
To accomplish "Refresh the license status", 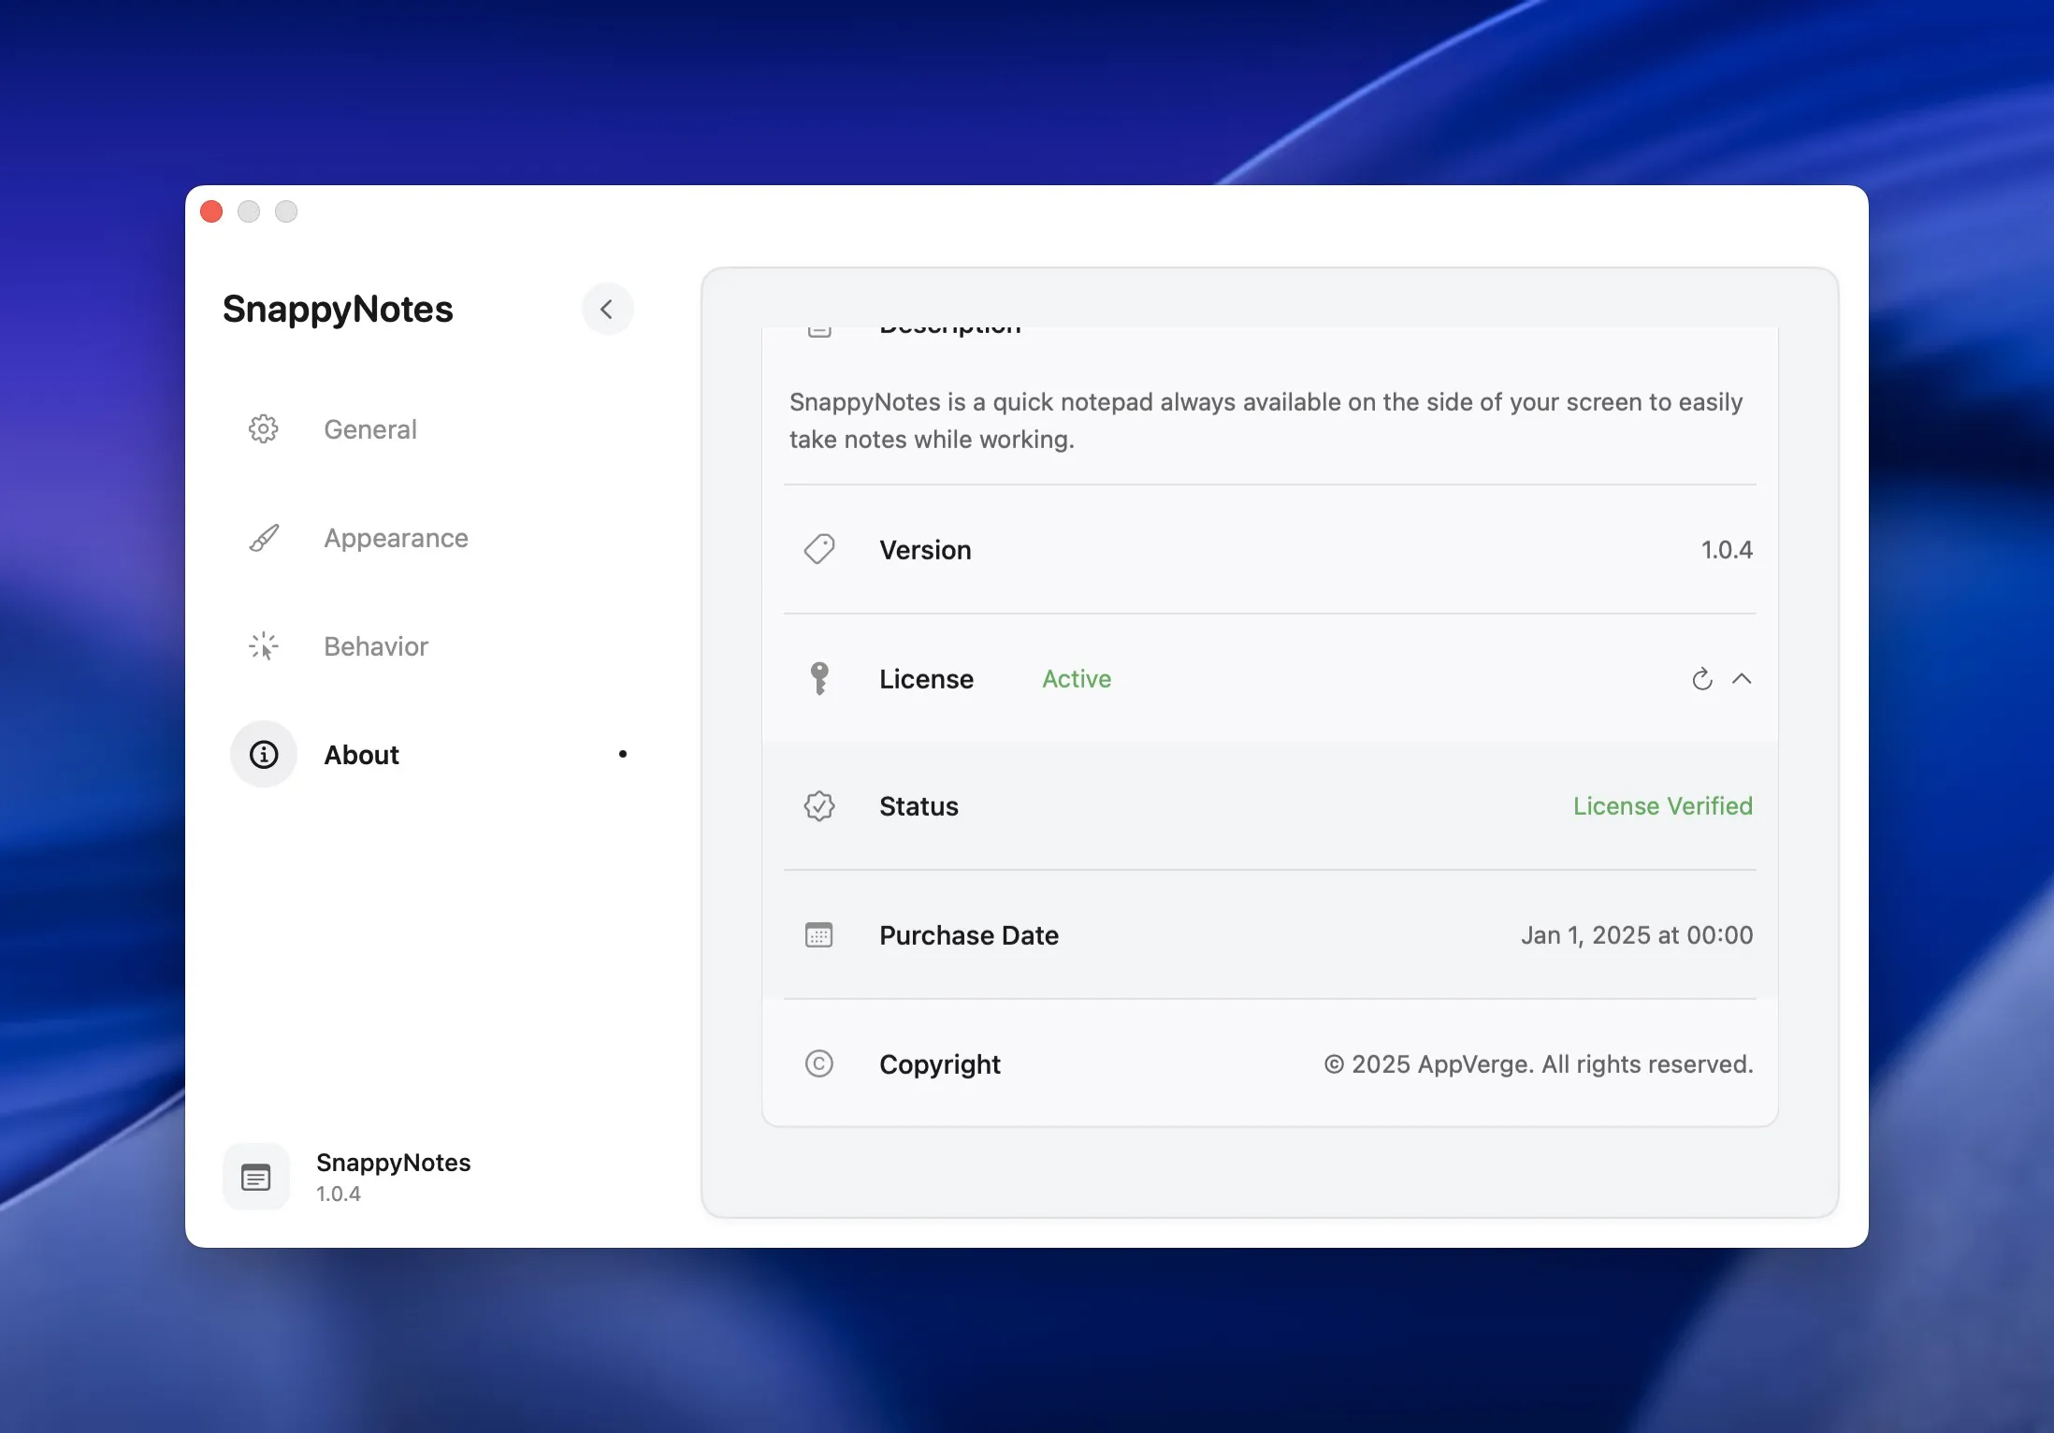I will (x=1702, y=679).
